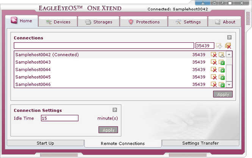Select the Samplehost0044 row

point(120,70)
